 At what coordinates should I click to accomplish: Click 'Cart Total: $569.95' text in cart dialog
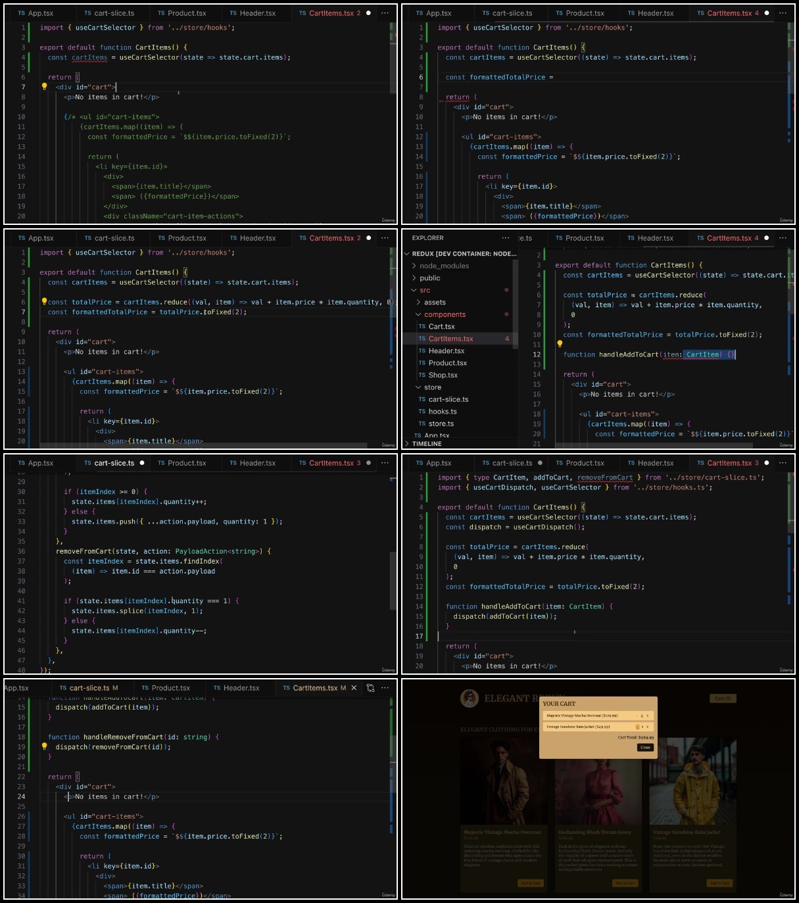(x=635, y=737)
